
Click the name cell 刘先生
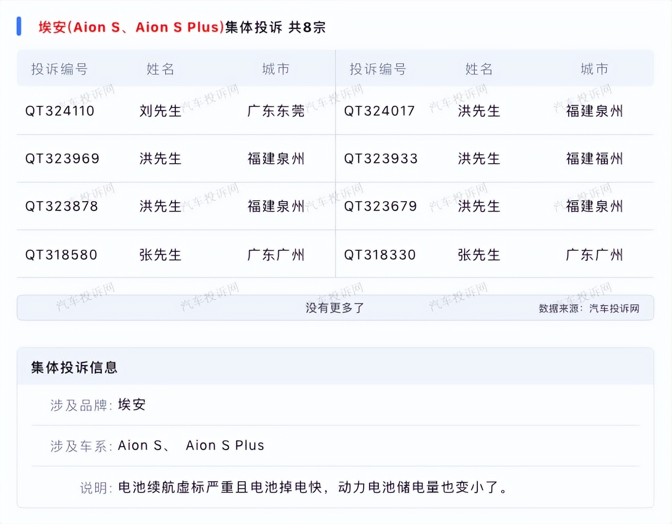tap(160, 111)
